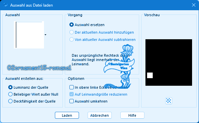
Task: Click the black Vorschau preview image
Action: [169, 63]
